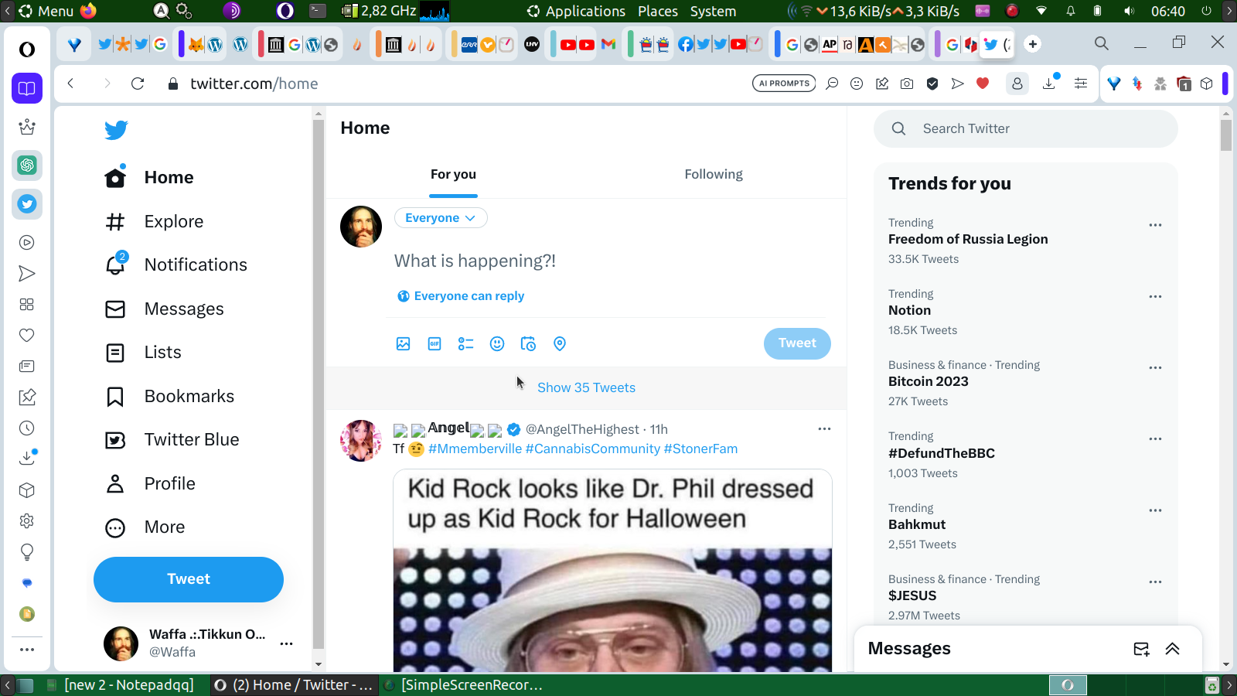Open the emoji picker in composer
The image size is (1237, 696).
(497, 344)
